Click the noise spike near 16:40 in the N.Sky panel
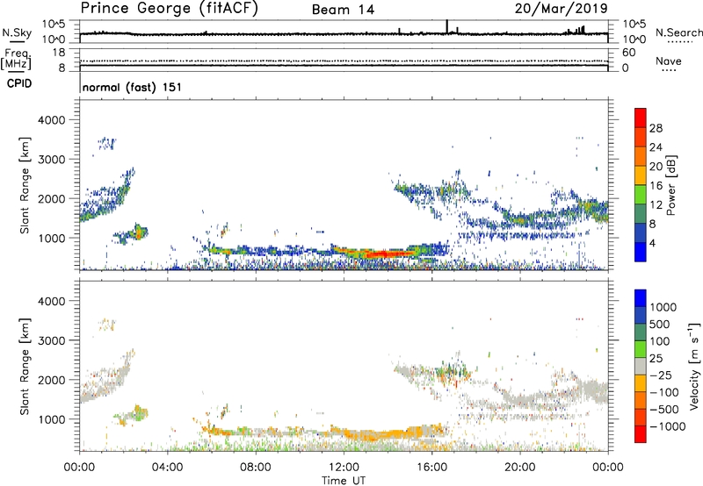The width and height of the screenshot is (703, 486). (447, 26)
